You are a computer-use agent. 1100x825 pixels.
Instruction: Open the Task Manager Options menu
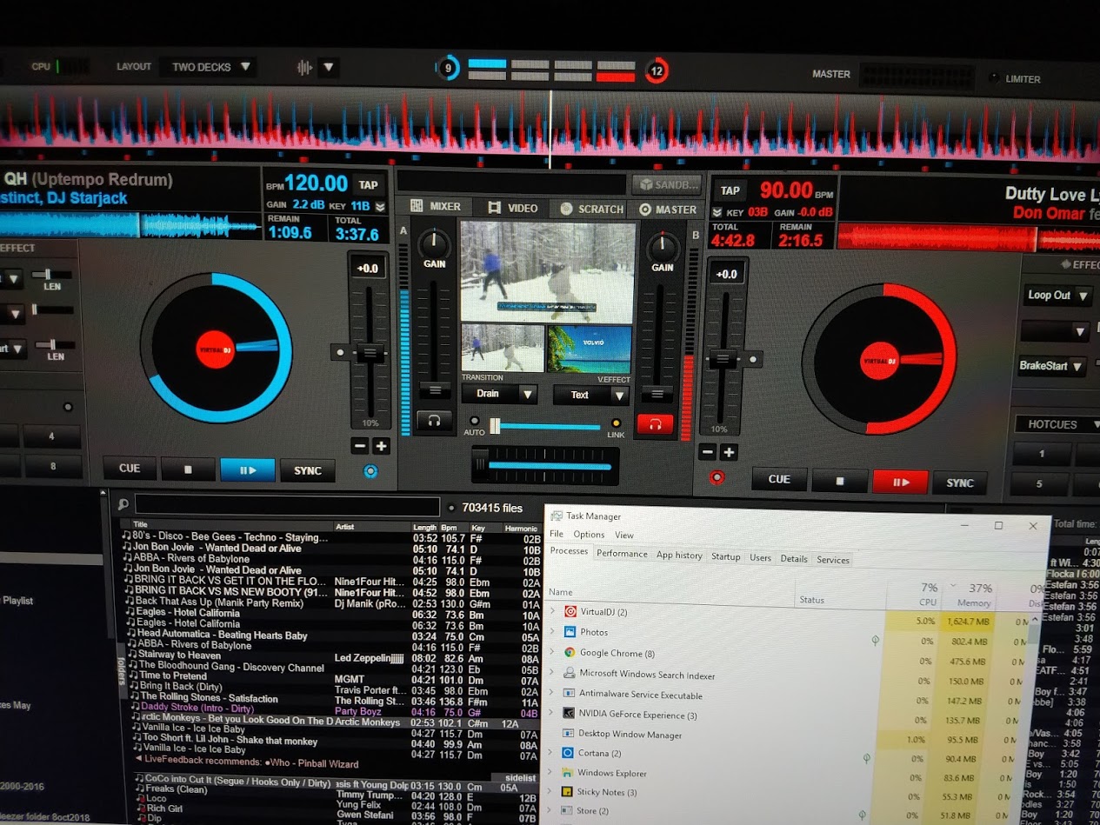pyautogui.click(x=589, y=535)
